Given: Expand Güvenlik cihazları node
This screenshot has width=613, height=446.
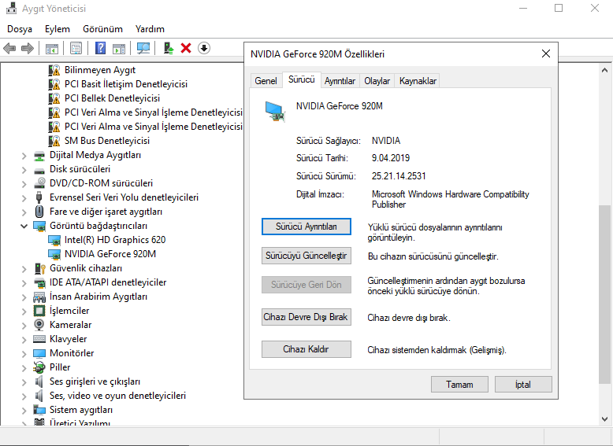Looking at the screenshot, I should coord(24,269).
